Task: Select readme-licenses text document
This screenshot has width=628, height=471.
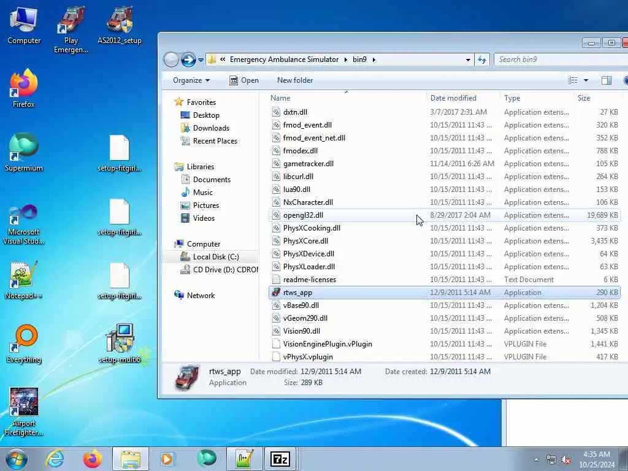Action: (x=445, y=280)
